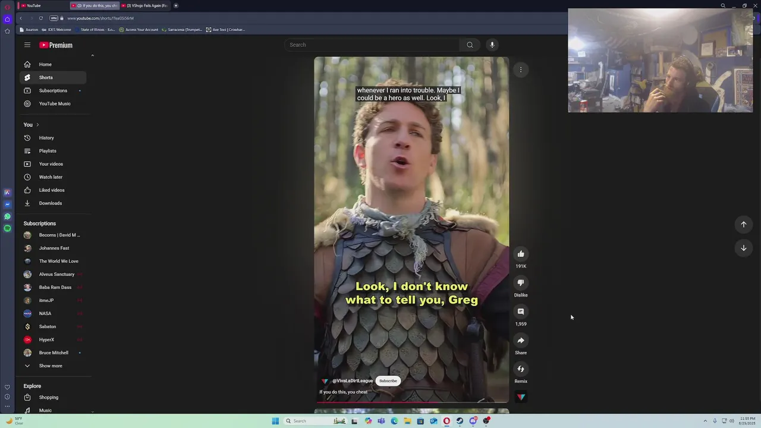
Task: Share this Short
Action: 521,341
